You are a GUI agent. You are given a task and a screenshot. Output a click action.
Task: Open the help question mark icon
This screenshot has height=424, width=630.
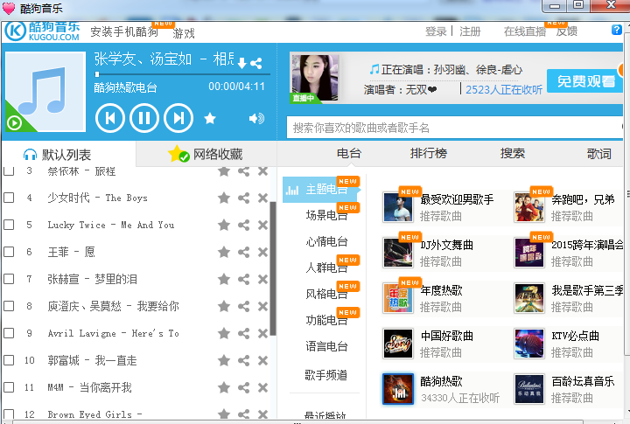pos(616,30)
